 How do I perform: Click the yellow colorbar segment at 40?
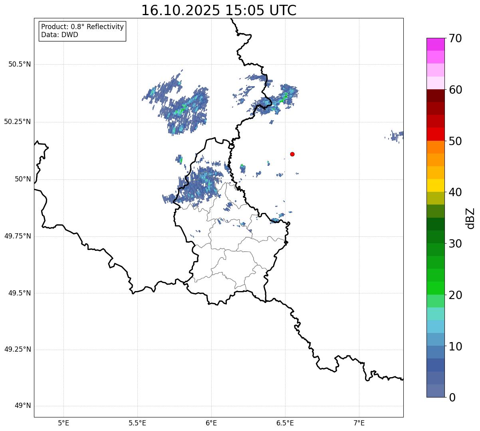click(435, 185)
